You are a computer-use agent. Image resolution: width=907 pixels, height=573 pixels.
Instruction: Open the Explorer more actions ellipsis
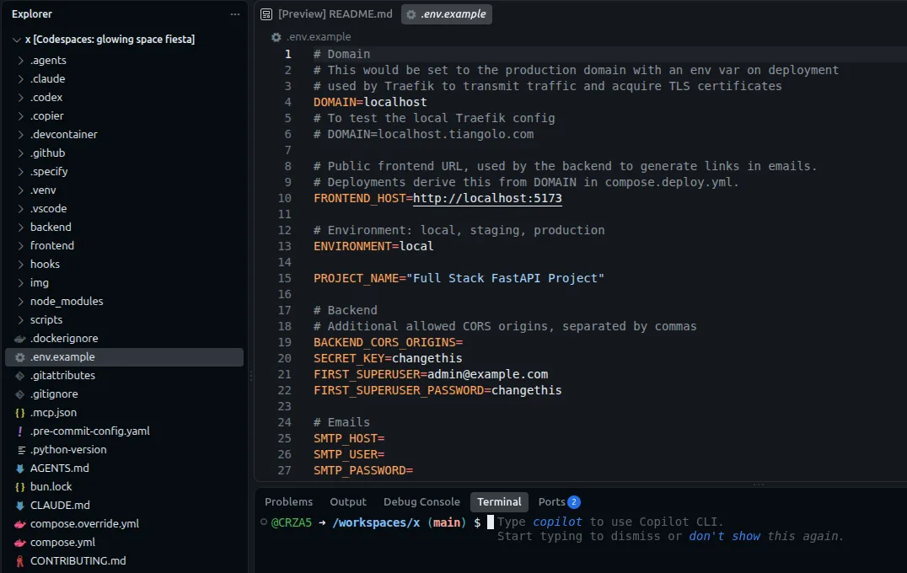235,13
